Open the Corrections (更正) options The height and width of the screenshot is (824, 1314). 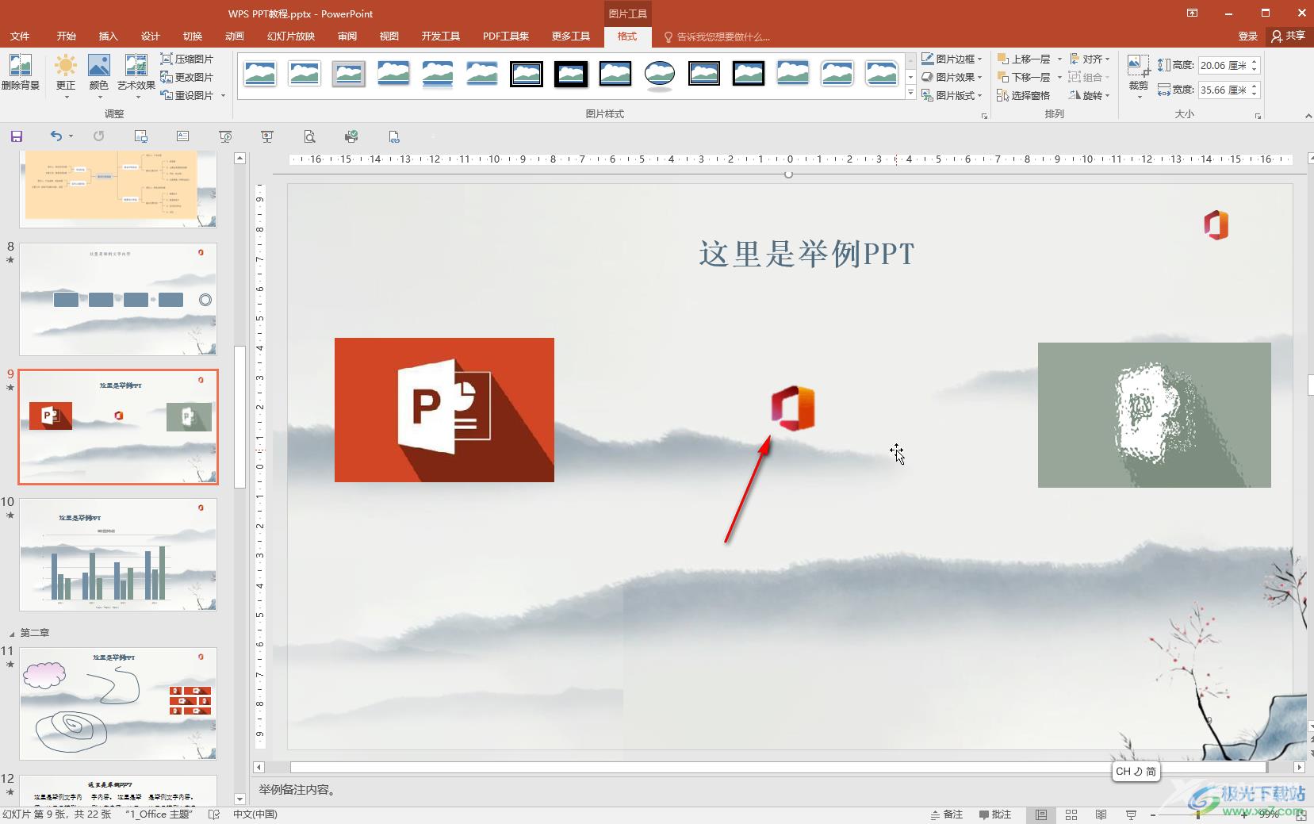pos(66,76)
